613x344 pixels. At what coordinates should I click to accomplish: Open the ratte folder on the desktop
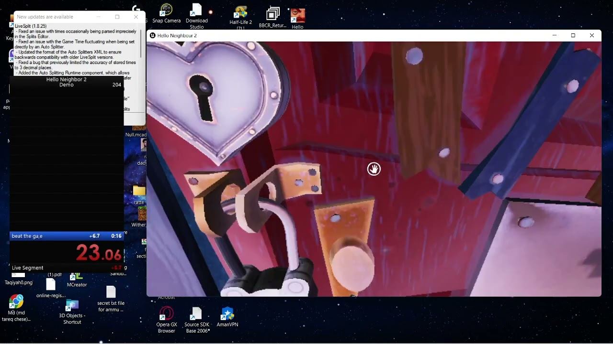click(139, 195)
